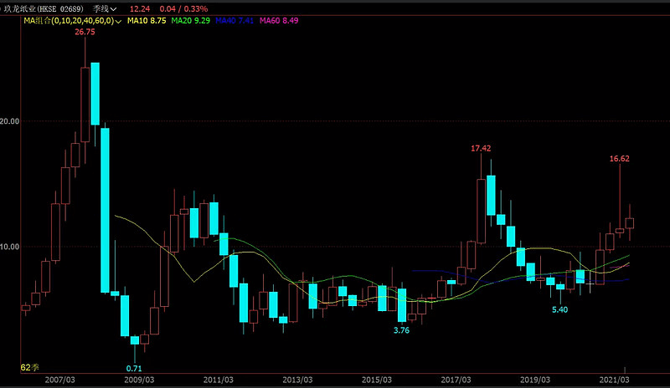Click the 2021/03 date axis label

pyautogui.click(x=614, y=380)
